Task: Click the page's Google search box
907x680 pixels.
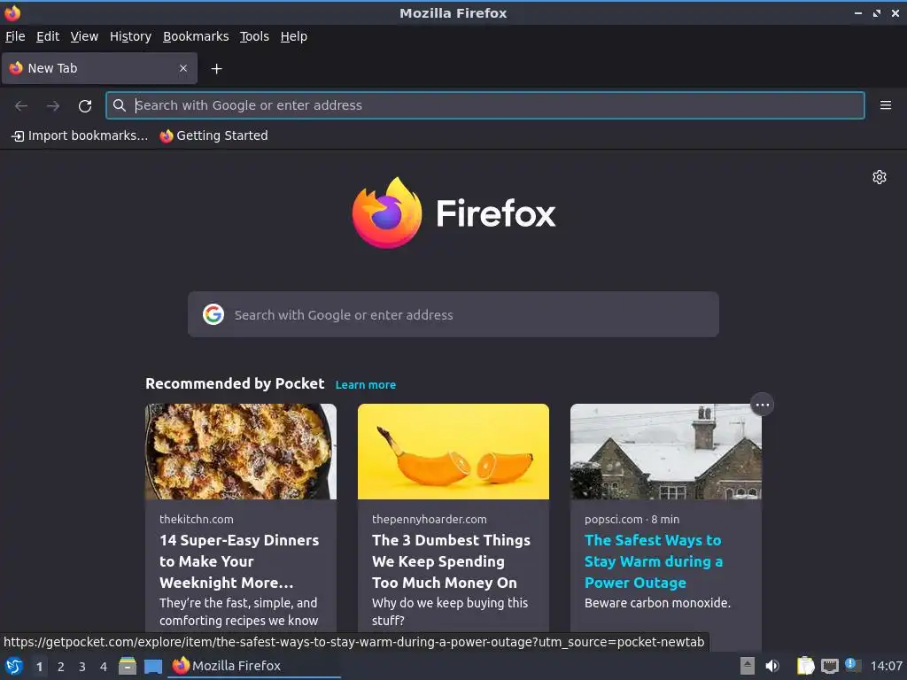Action: 453,314
